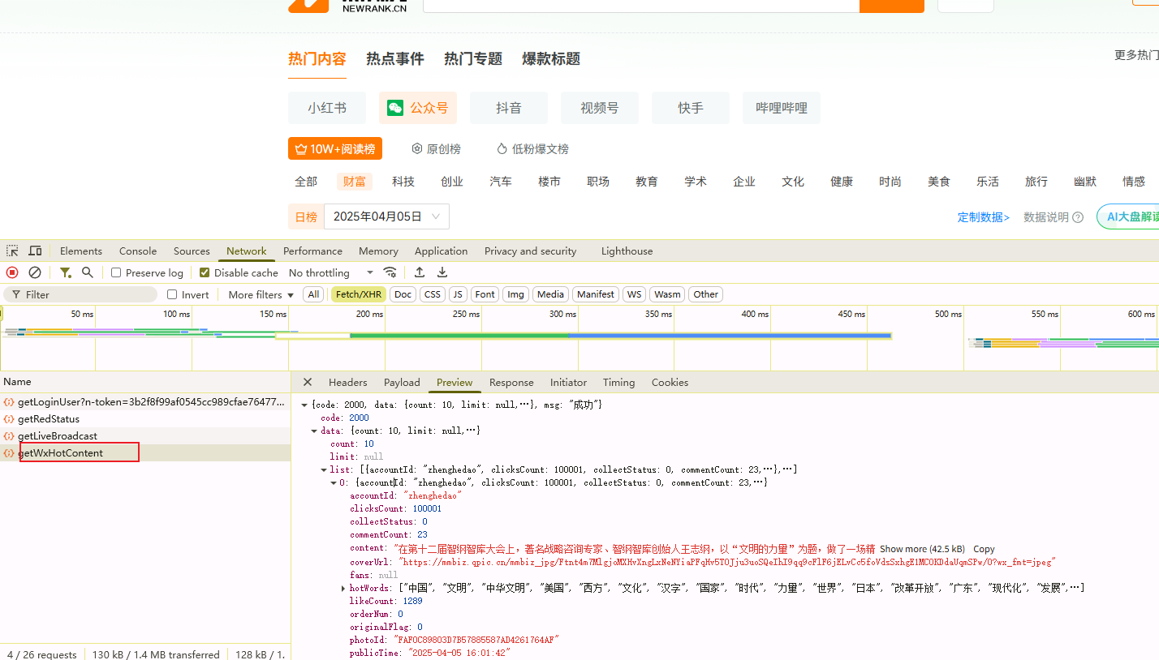Viewport: 1159px width, 660px height.
Task: Switch to the Elements tab
Action: (x=81, y=251)
